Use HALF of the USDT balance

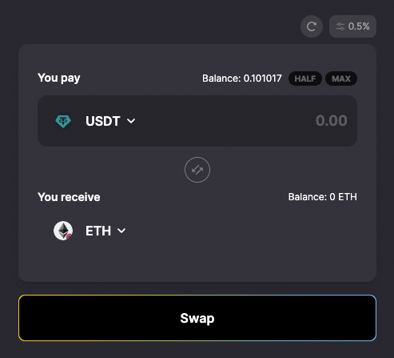305,78
